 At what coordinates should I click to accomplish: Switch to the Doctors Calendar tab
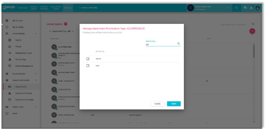point(44,7)
